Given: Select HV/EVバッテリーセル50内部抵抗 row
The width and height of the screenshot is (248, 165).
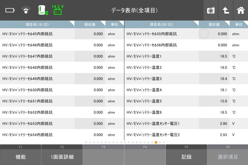Looking at the screenshot, I should click(62, 90).
